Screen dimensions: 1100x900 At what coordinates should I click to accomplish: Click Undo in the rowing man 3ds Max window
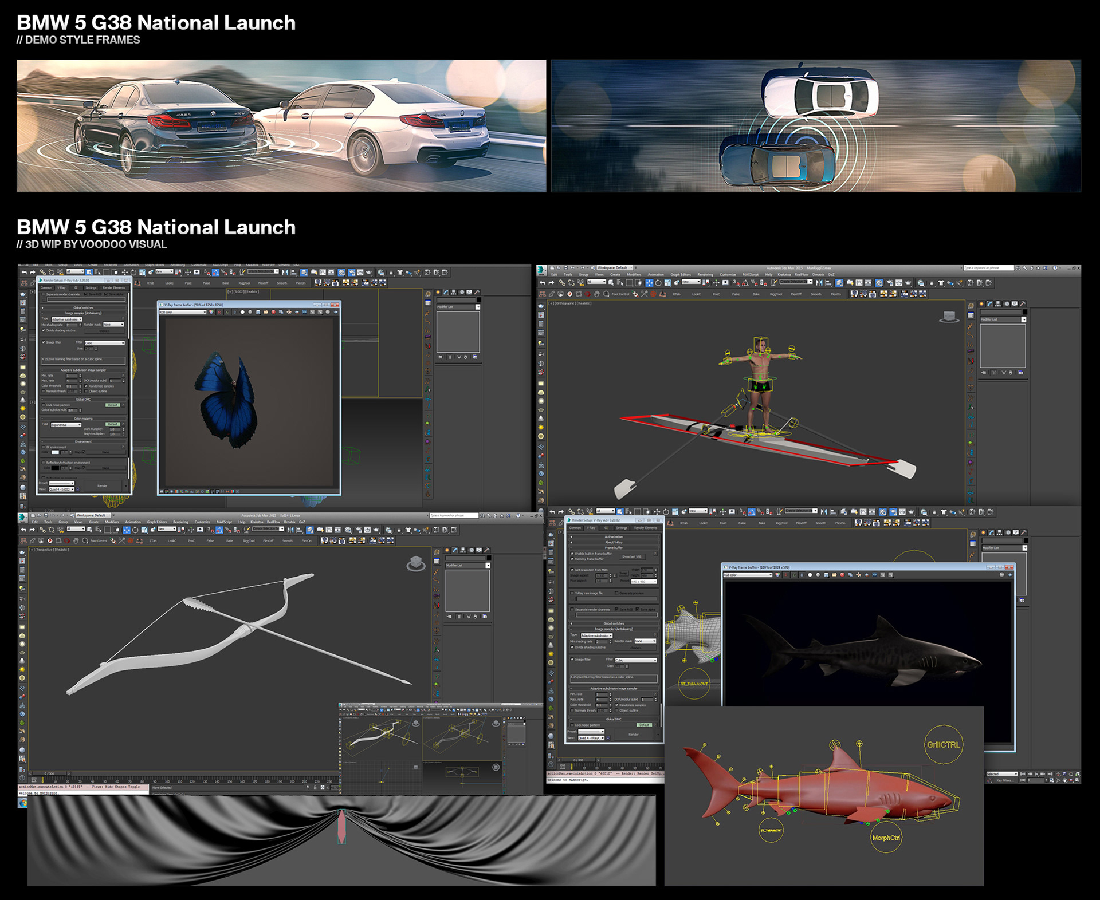click(543, 283)
